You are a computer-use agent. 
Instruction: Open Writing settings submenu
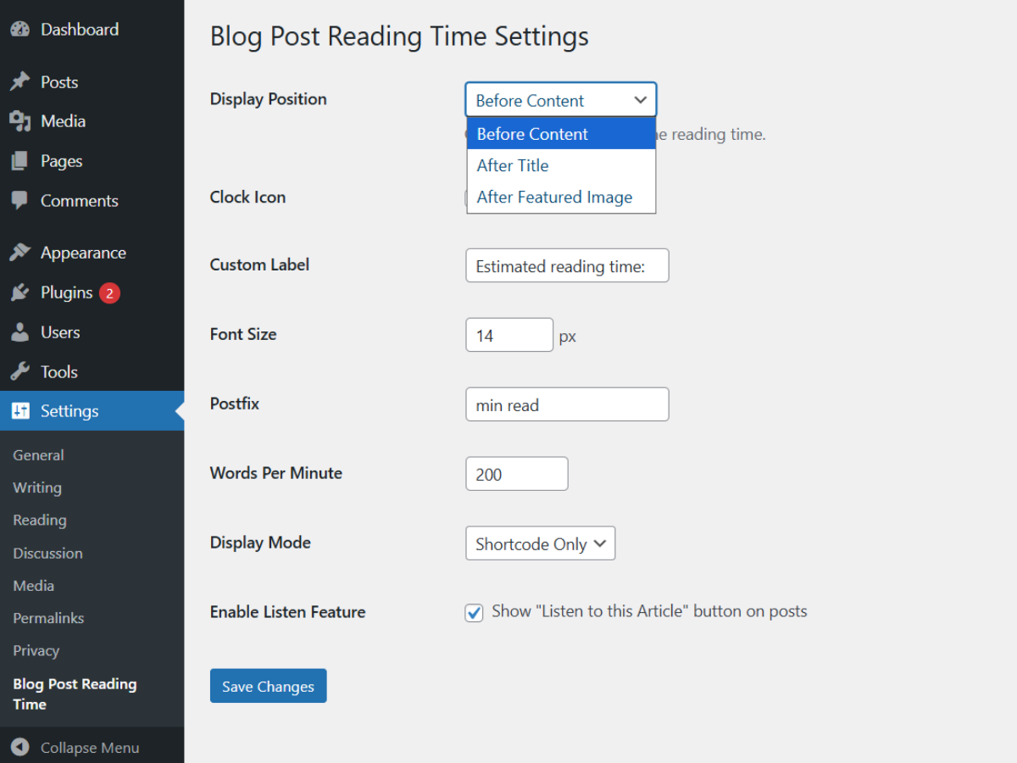point(37,488)
